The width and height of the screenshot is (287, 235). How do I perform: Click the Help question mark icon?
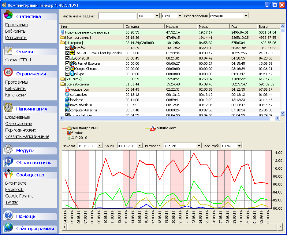[8, 216]
